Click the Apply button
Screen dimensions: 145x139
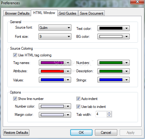pyautogui.click(x=131, y=133)
